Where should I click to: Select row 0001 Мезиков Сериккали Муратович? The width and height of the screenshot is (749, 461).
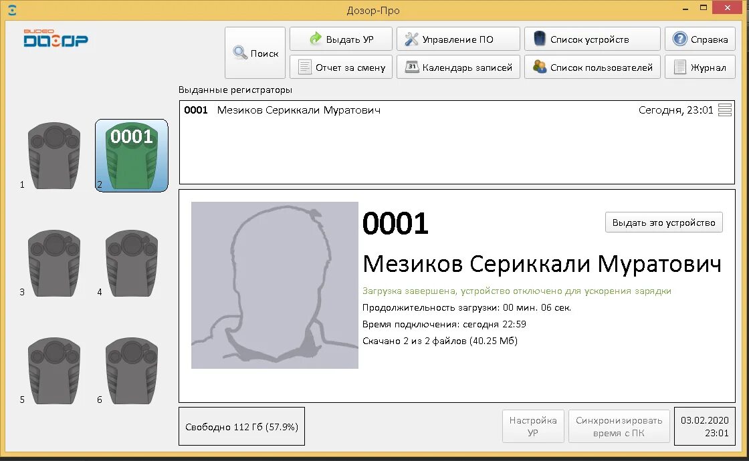pos(457,110)
